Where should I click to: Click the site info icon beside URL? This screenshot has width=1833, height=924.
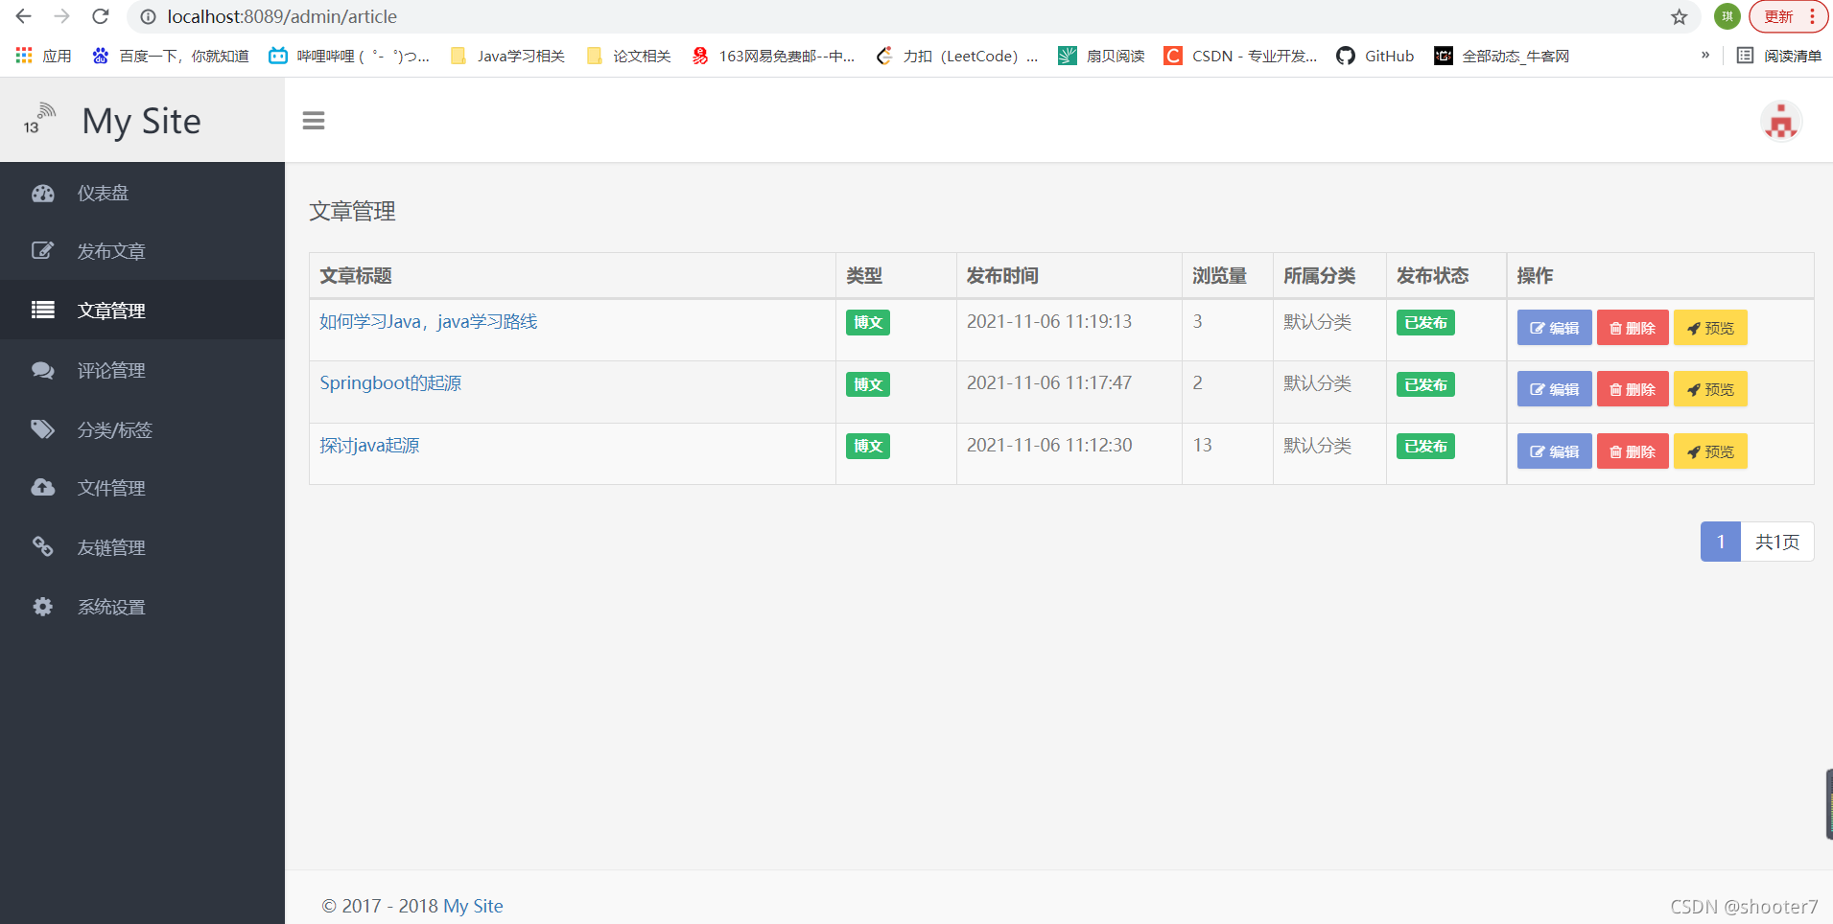pos(148,16)
